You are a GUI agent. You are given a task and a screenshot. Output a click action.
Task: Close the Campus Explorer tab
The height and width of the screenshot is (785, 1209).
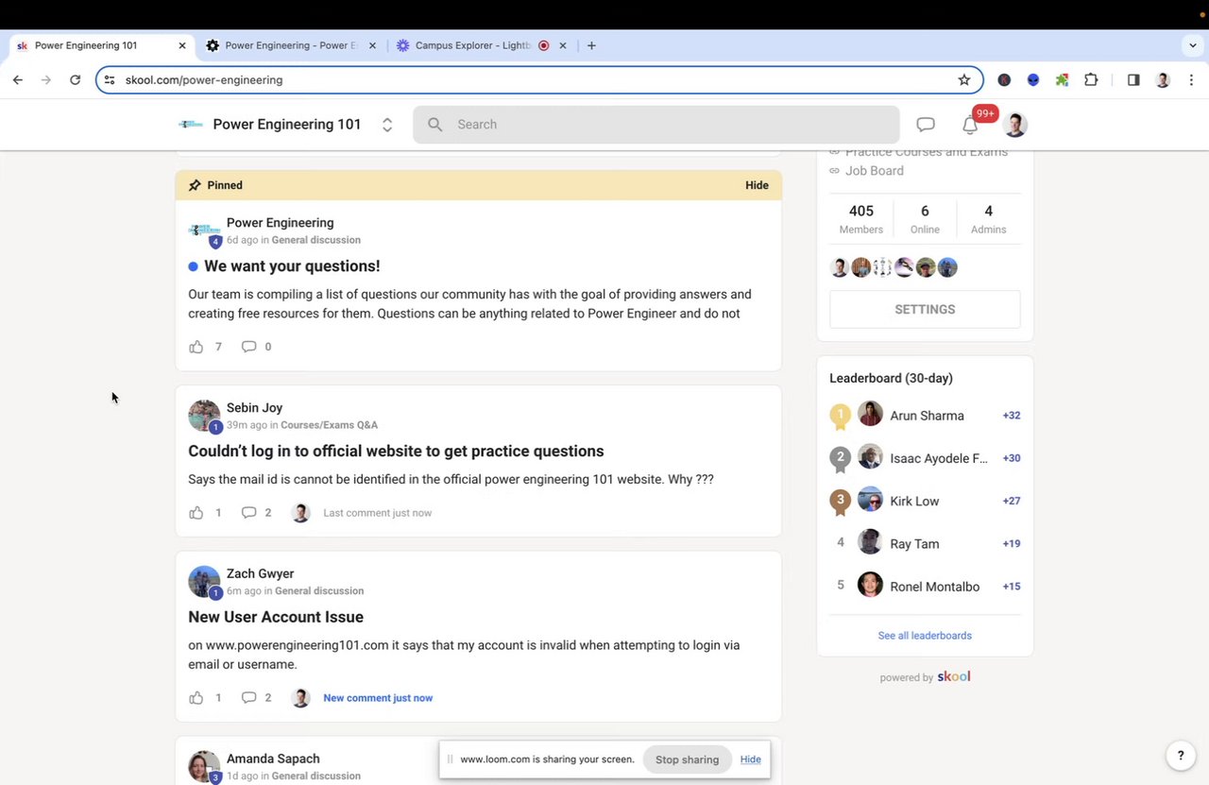coord(563,45)
